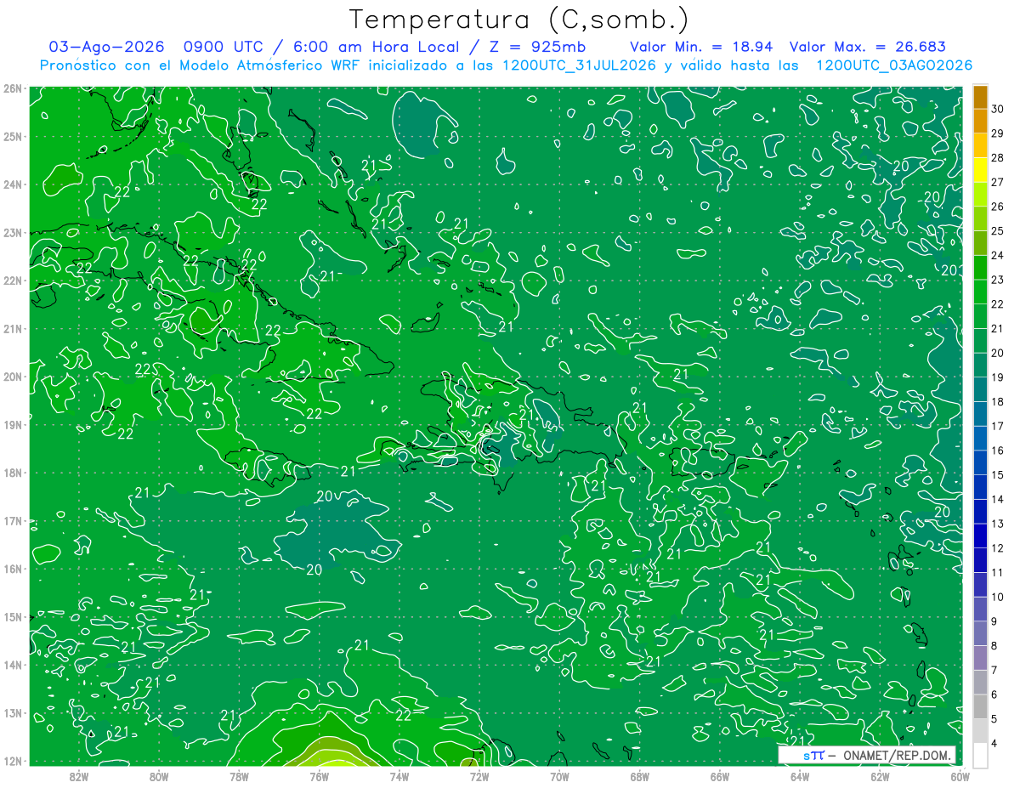Viewport: 1020px width, 788px height.
Task: Pick the blue colorbar segment between 13 and 14
Action: point(980,511)
